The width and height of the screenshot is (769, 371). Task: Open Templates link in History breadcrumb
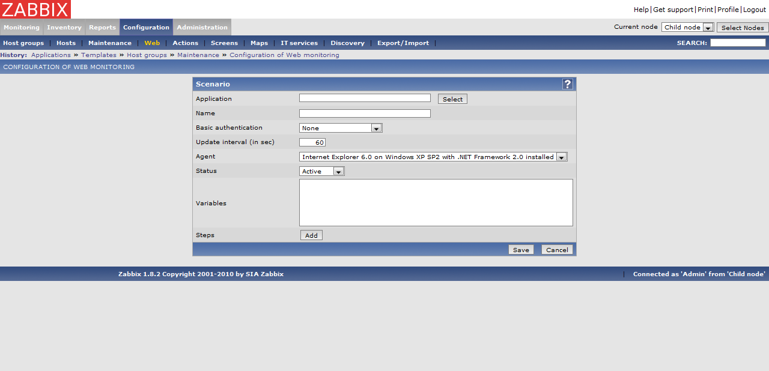tap(99, 55)
